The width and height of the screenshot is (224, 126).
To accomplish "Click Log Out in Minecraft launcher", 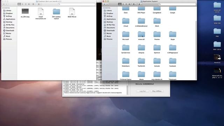I will pos(142,91).
